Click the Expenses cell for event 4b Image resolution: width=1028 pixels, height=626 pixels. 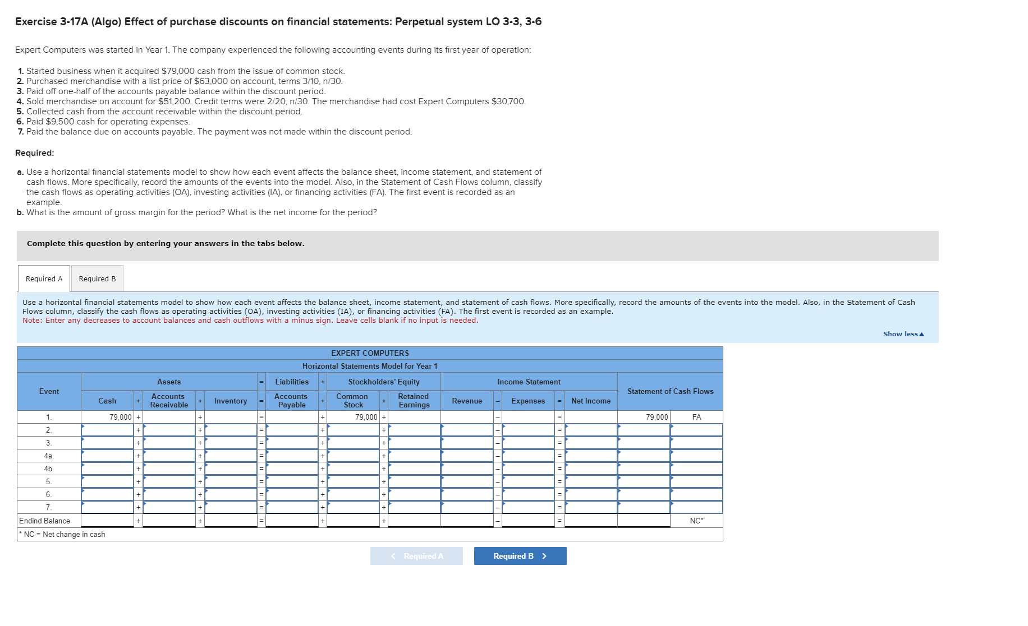[527, 468]
